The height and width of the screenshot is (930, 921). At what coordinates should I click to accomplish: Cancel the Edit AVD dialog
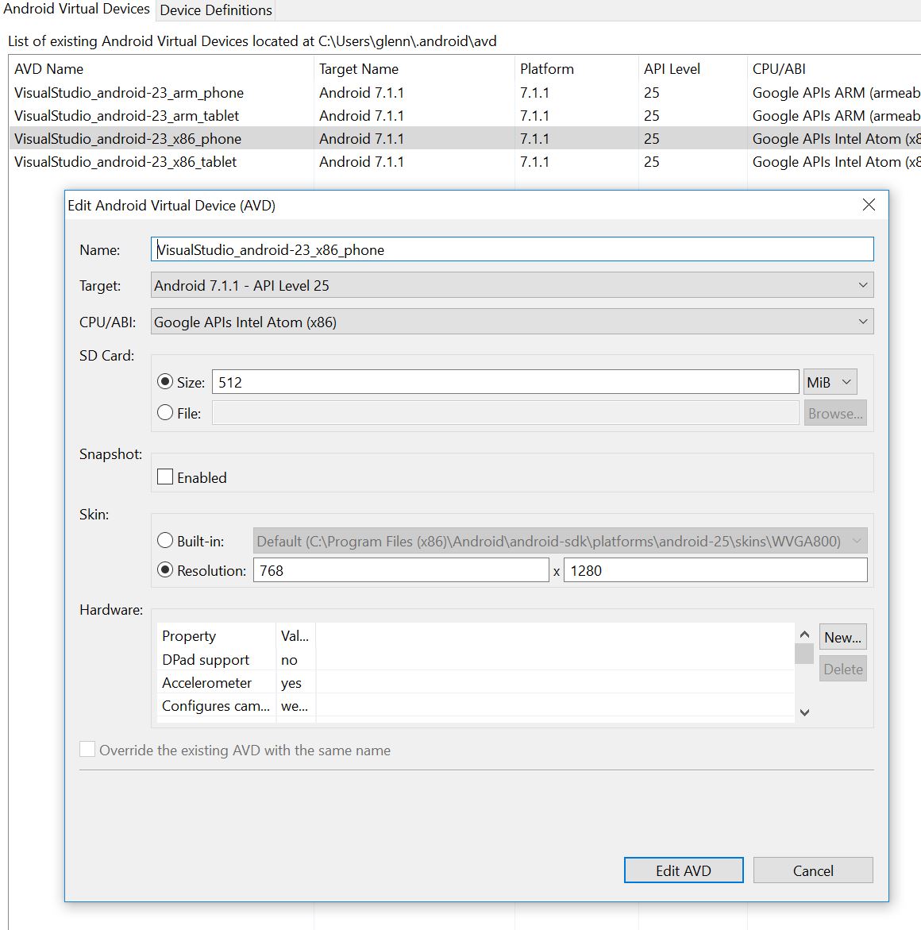click(x=813, y=870)
